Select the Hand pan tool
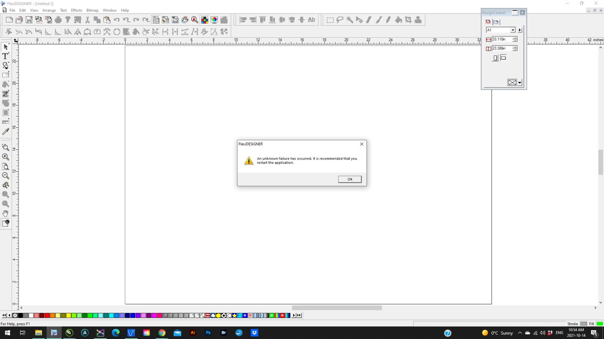Viewport: 604px width, 339px height. (6, 213)
